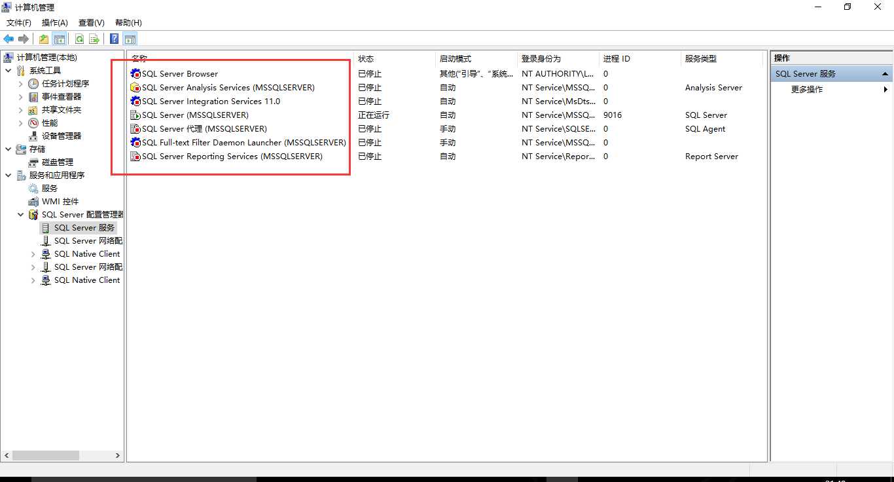Click the refresh toolbar icon
894x482 pixels.
[79, 39]
